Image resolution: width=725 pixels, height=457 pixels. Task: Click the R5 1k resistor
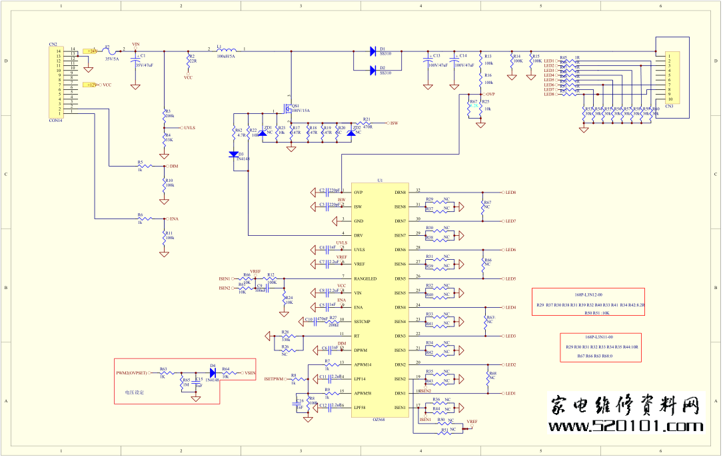tap(140, 166)
